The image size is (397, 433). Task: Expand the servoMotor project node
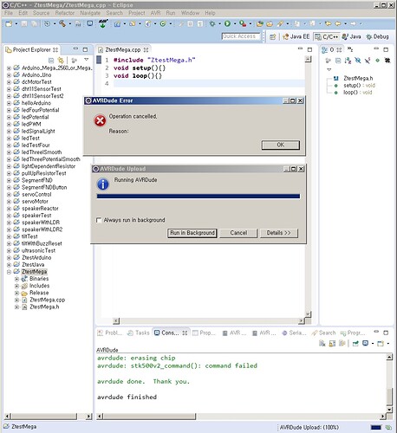tap(9, 202)
